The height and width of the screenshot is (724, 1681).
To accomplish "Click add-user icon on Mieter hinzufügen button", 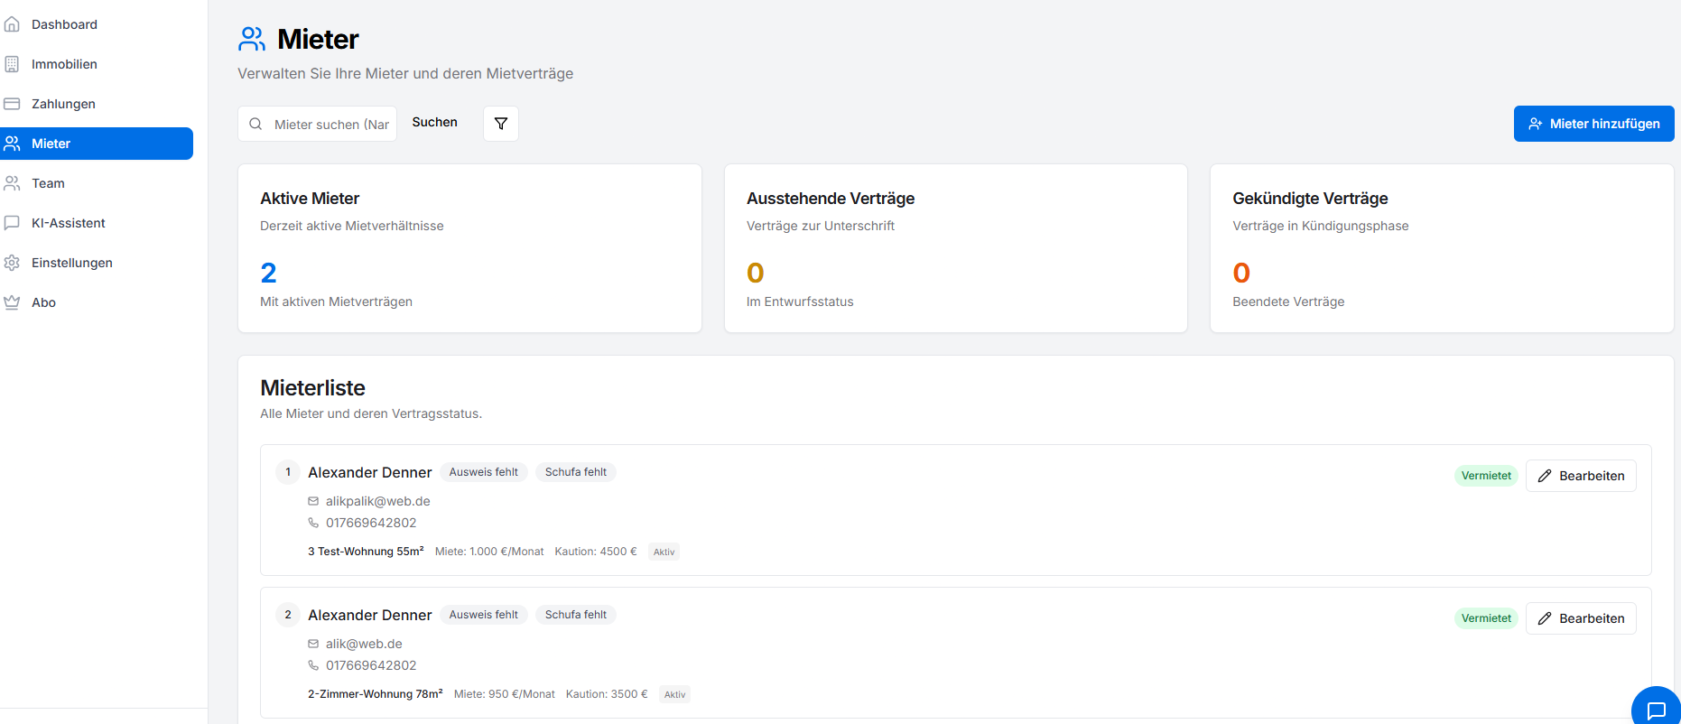I will point(1536,124).
